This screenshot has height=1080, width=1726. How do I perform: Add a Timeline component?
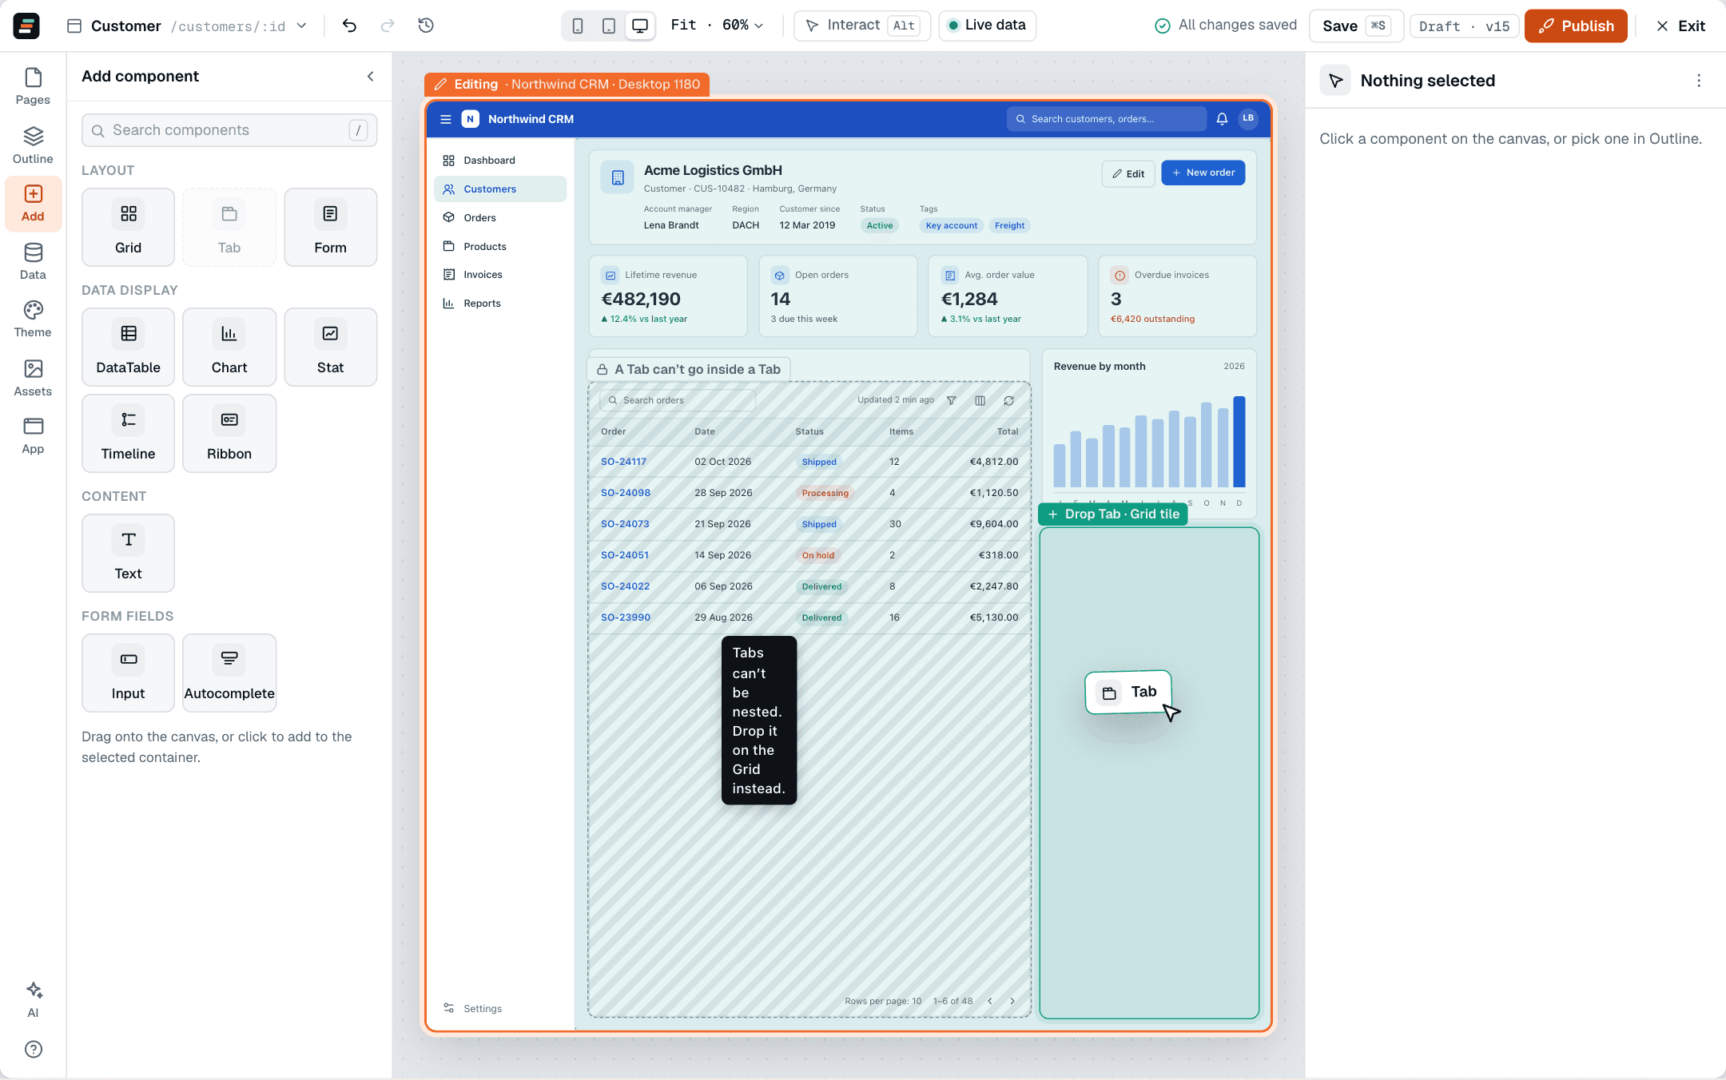point(128,433)
